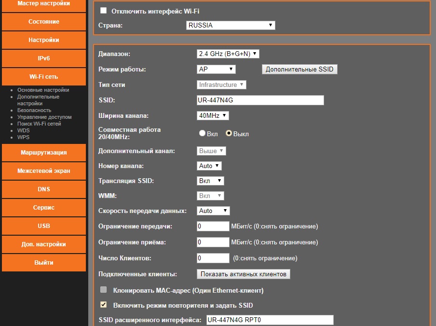Image resolution: width=436 pixels, height=326 pixels.
Task: Go to Дополнительные настройки submenu link
Action: tap(38, 100)
